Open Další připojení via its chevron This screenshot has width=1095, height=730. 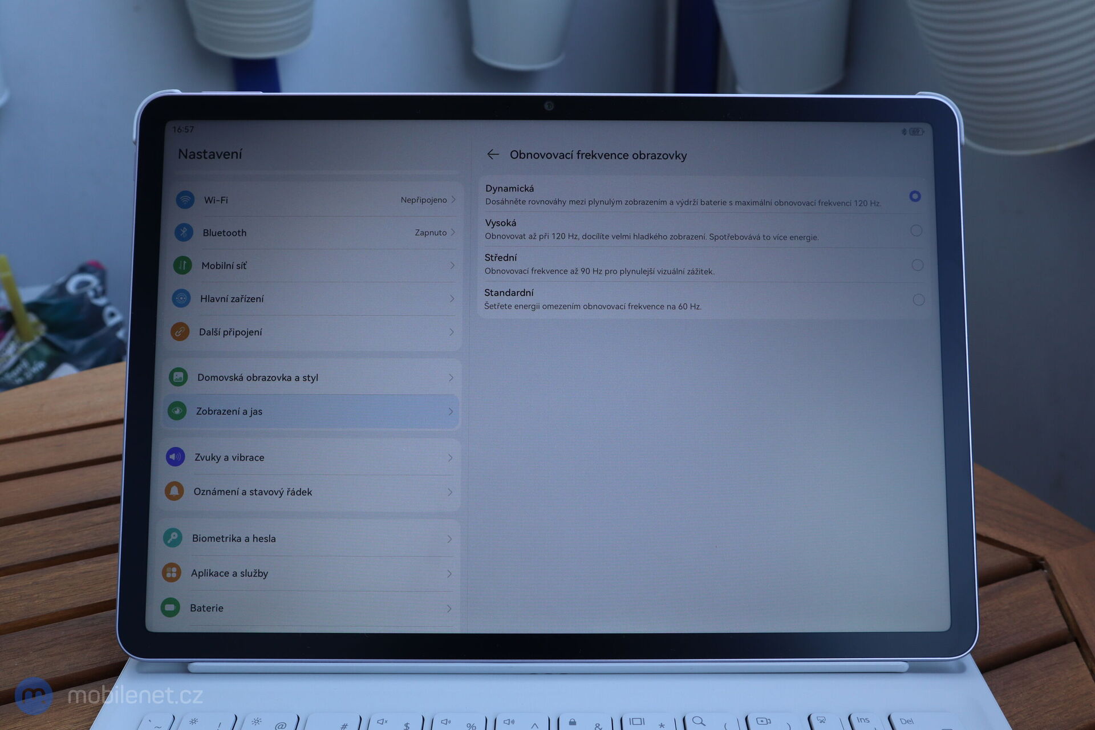coord(452,332)
